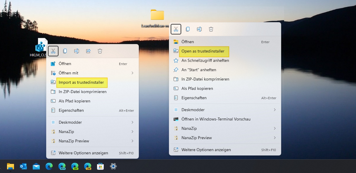Launch Edge Canary from the taskbar
This screenshot has height=173, width=356.
pyautogui.click(x=88, y=166)
